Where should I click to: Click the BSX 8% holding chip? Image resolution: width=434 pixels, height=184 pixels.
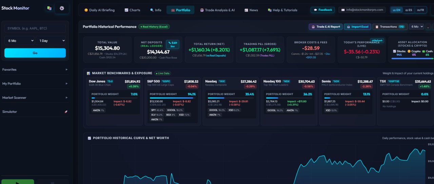pyautogui.click(x=171, y=115)
